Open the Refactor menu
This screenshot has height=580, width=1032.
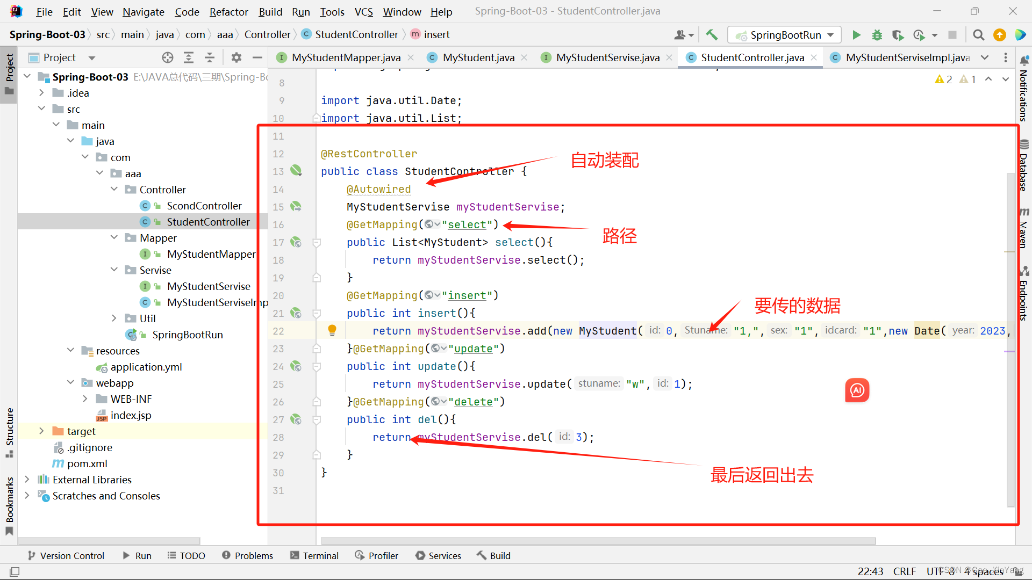[228, 12]
